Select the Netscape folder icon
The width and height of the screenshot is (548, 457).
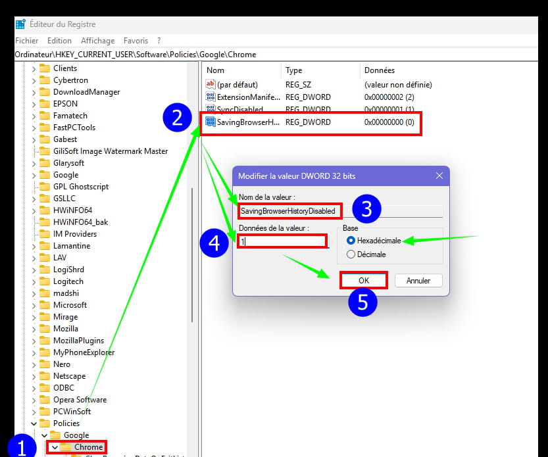point(44,376)
